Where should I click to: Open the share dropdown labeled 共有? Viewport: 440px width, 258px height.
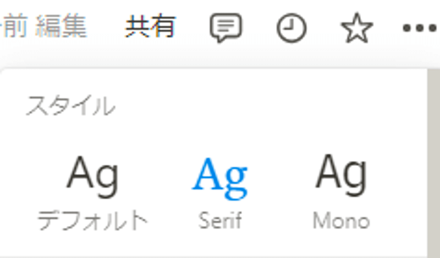[150, 27]
